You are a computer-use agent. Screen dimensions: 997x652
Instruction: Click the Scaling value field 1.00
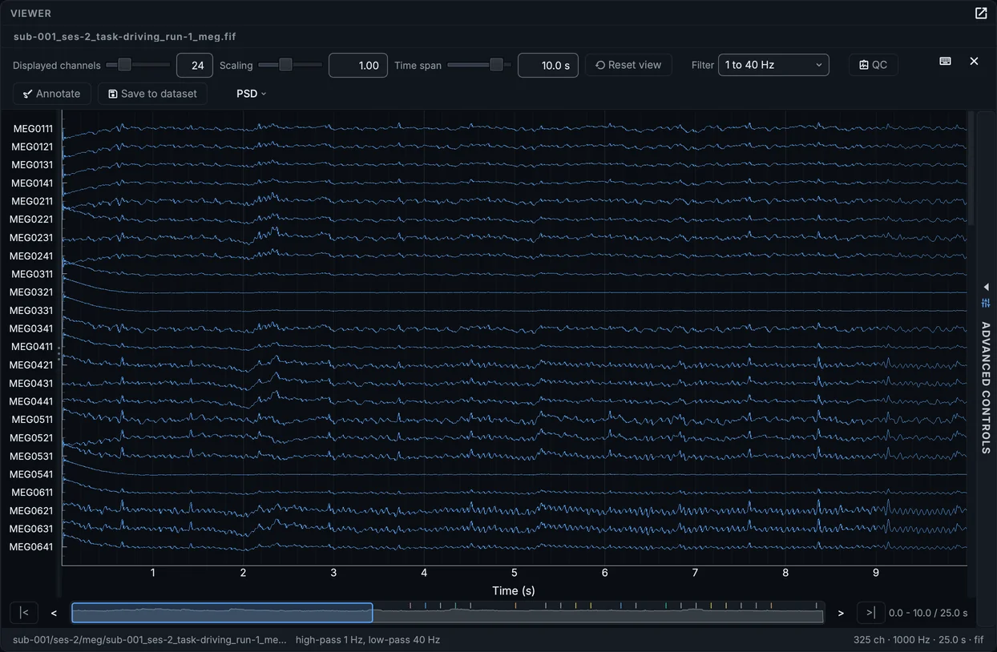(358, 66)
